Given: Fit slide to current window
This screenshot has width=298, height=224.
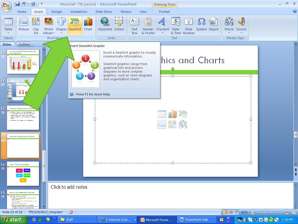Looking at the screenshot, I should (294, 212).
